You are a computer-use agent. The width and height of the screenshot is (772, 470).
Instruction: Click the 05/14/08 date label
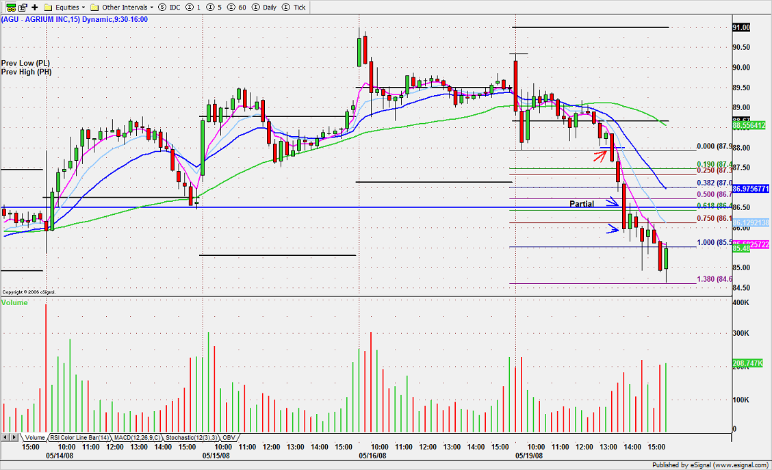click(60, 456)
